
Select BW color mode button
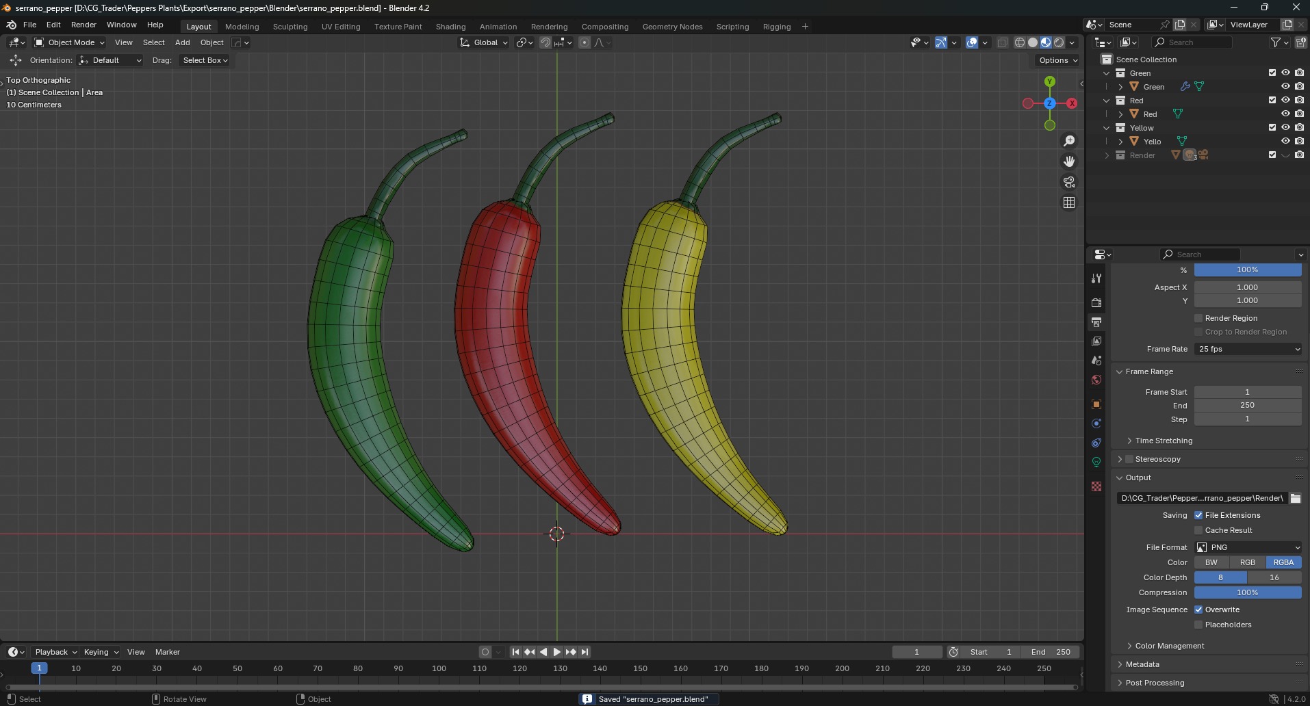coord(1211,562)
